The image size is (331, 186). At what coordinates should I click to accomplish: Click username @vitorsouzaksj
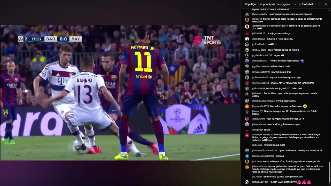pyautogui.click(x=259, y=14)
